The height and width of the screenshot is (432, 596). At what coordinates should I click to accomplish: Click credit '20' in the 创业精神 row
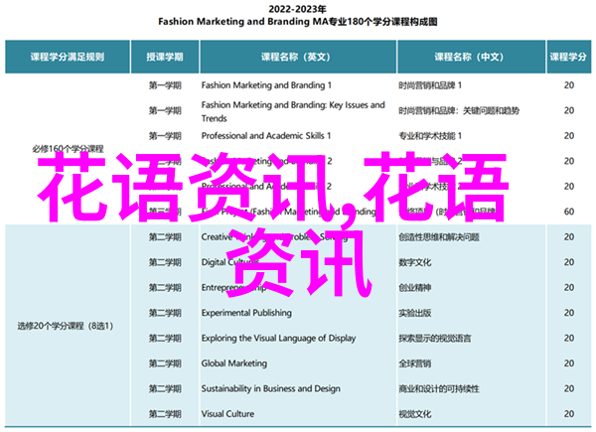tap(569, 288)
